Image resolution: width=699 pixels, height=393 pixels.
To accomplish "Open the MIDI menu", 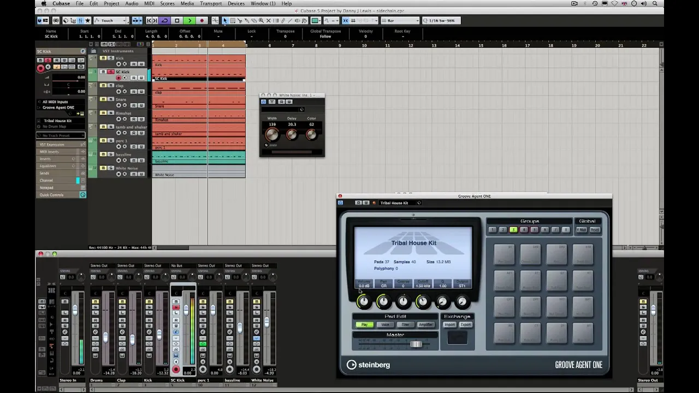I will pyautogui.click(x=149, y=3).
